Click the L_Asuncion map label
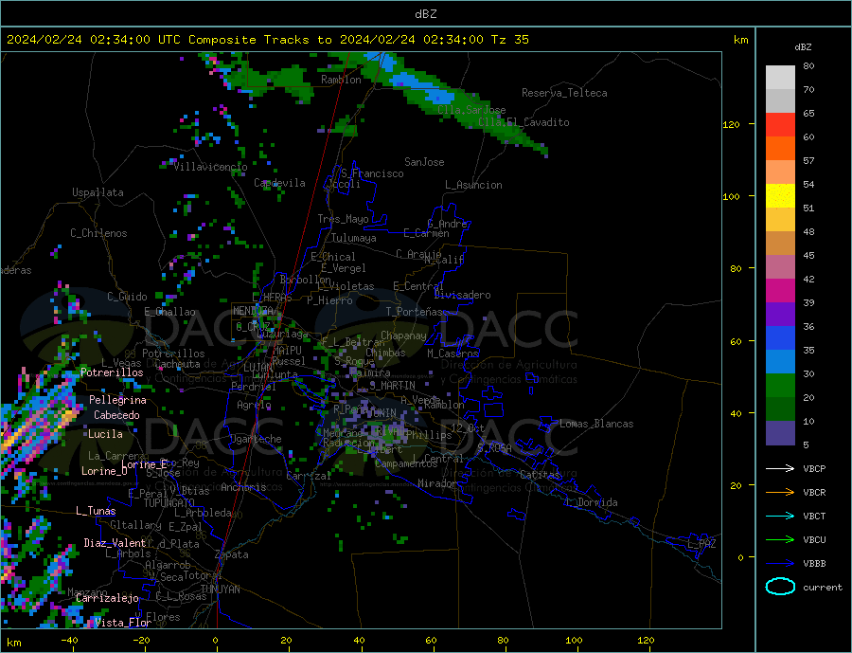 tap(474, 185)
